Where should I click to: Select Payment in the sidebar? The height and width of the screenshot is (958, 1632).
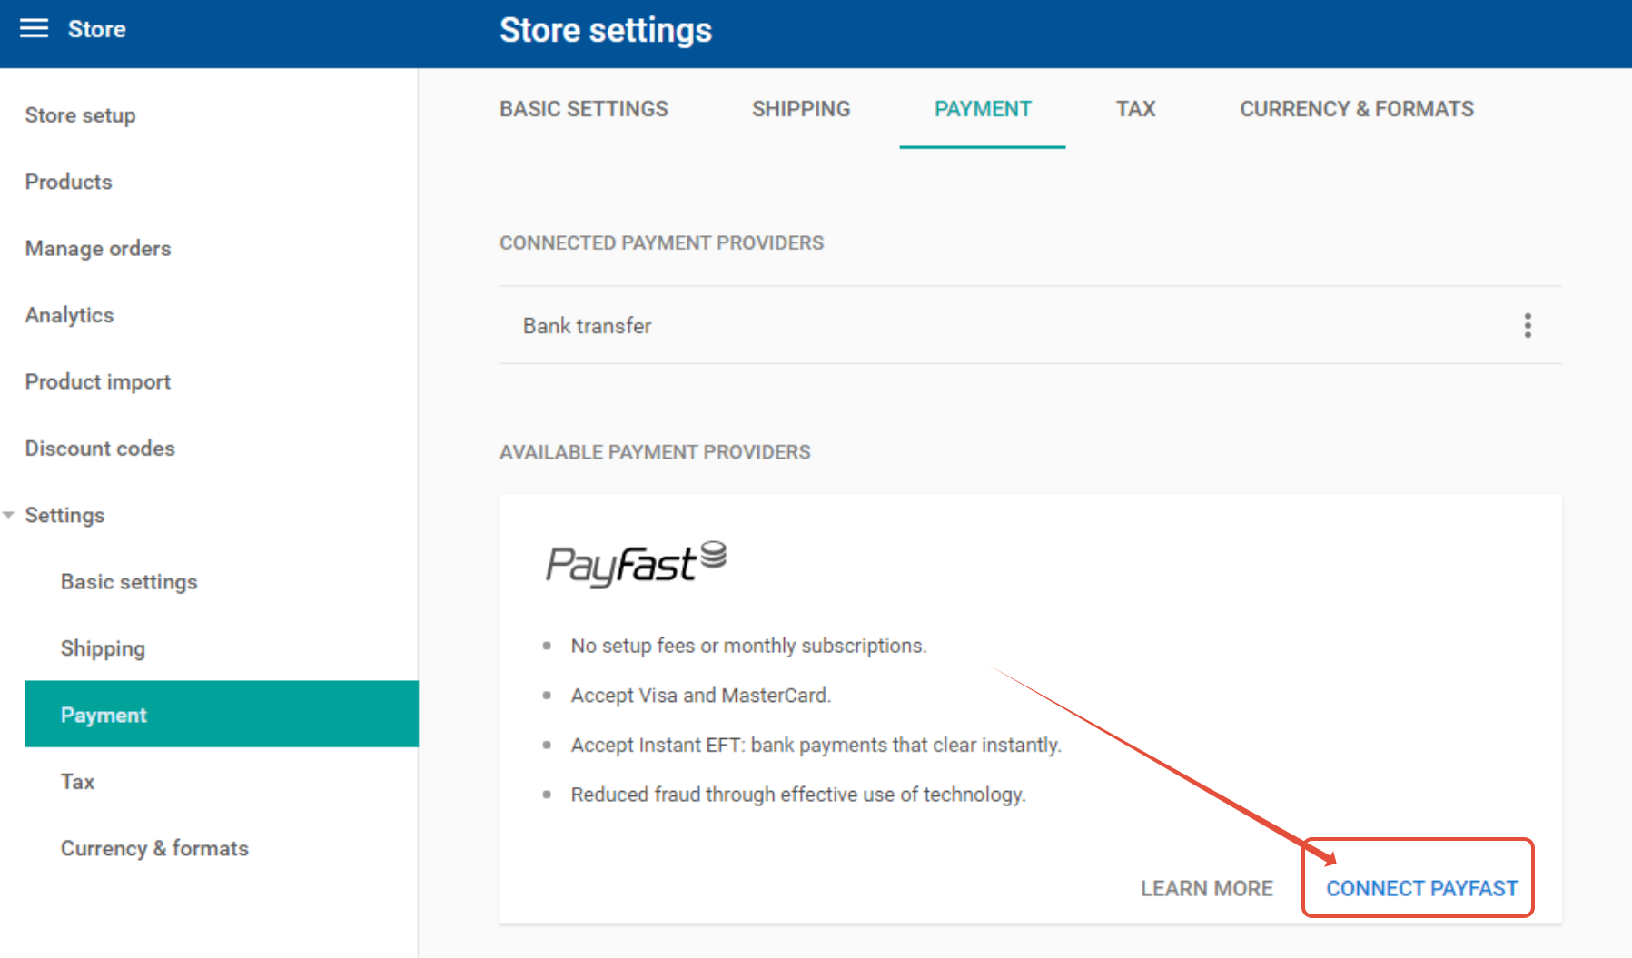click(x=222, y=715)
